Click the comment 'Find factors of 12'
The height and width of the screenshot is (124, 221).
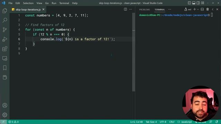[48, 25]
